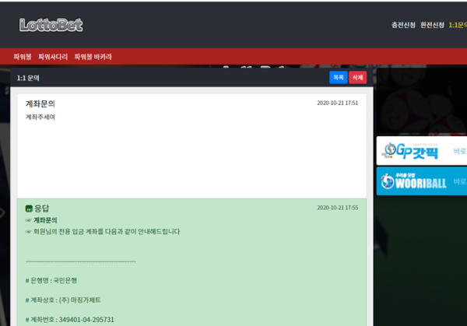Open the WOORIBALL banner
Viewport: 467px width, 326px height.
pos(422,181)
